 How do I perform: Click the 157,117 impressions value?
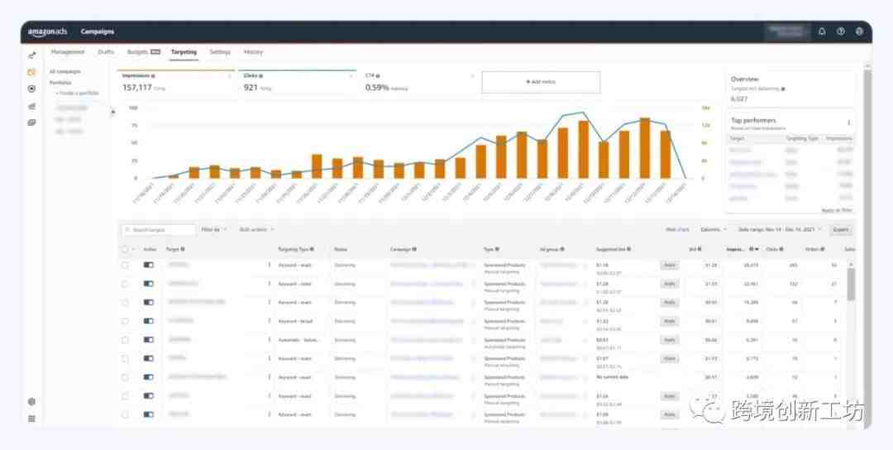tap(137, 88)
